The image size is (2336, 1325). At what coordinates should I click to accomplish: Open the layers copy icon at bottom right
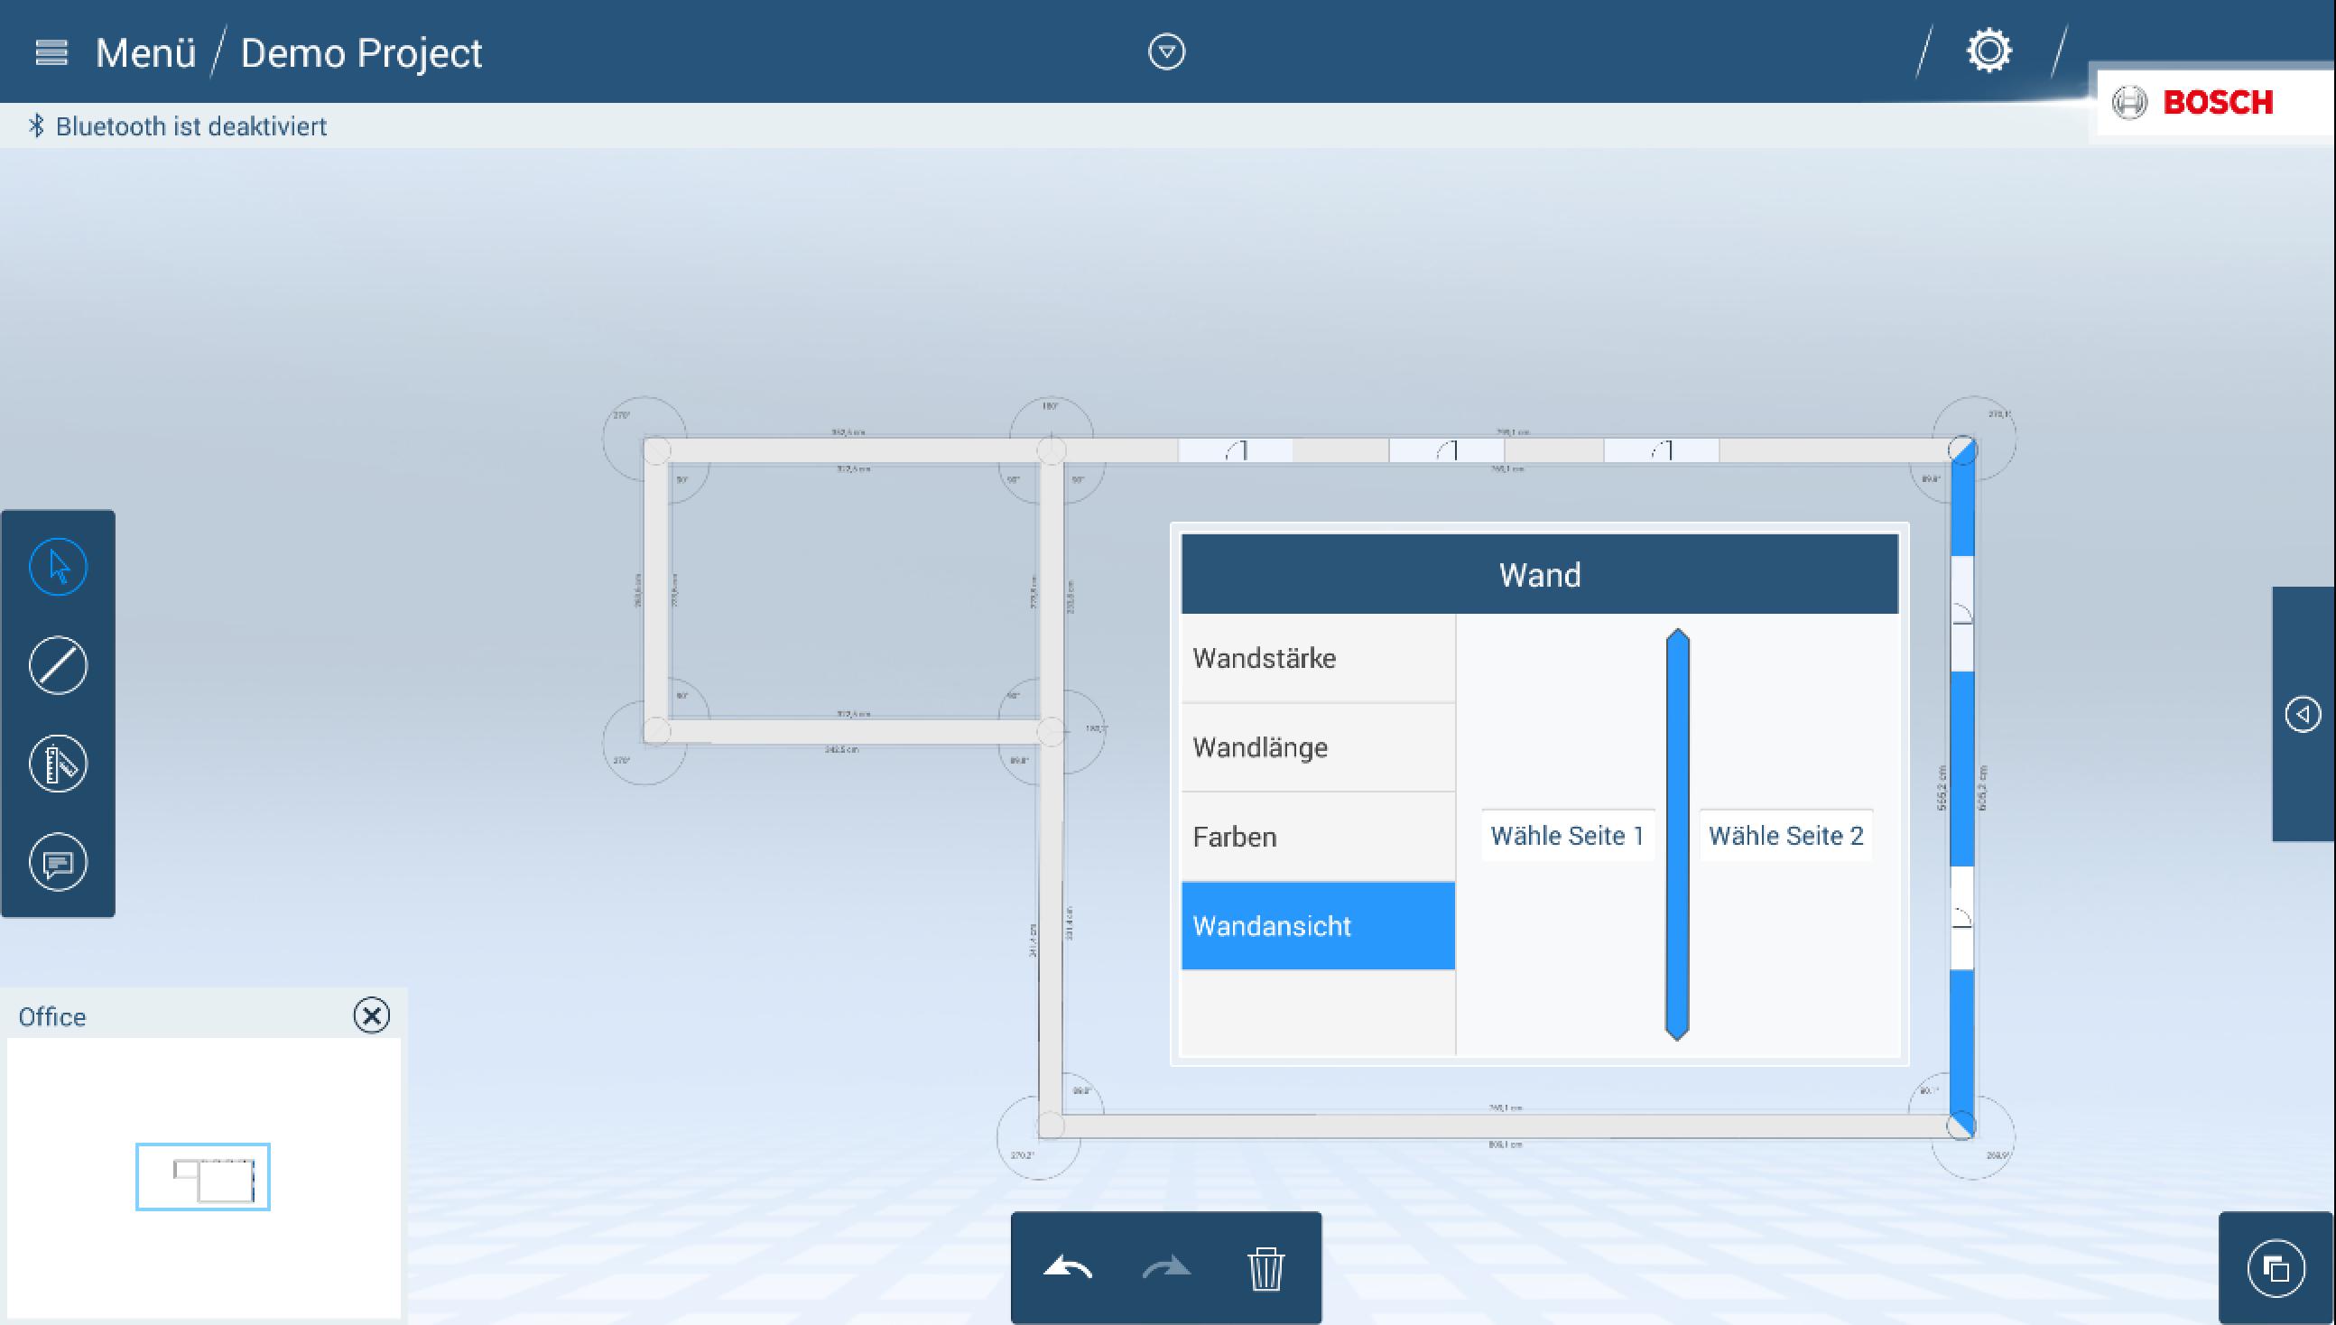(2276, 1267)
